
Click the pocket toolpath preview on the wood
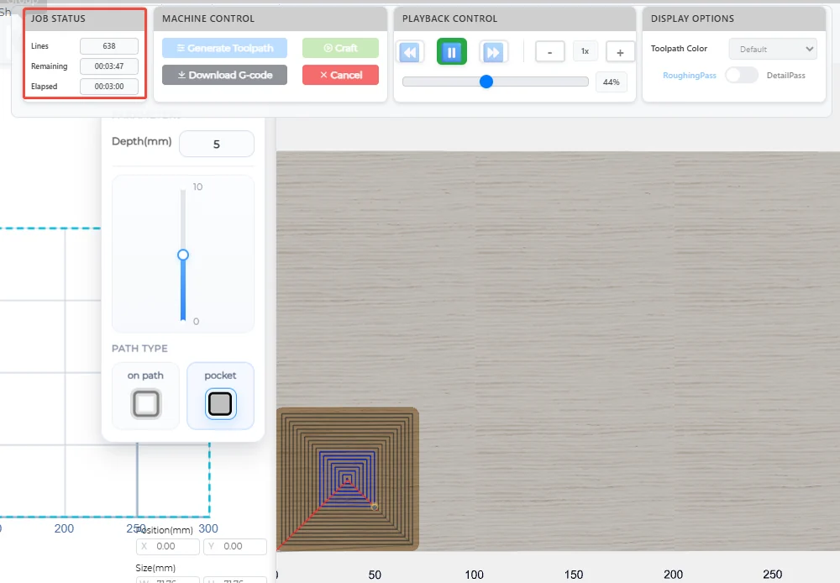[347, 479]
